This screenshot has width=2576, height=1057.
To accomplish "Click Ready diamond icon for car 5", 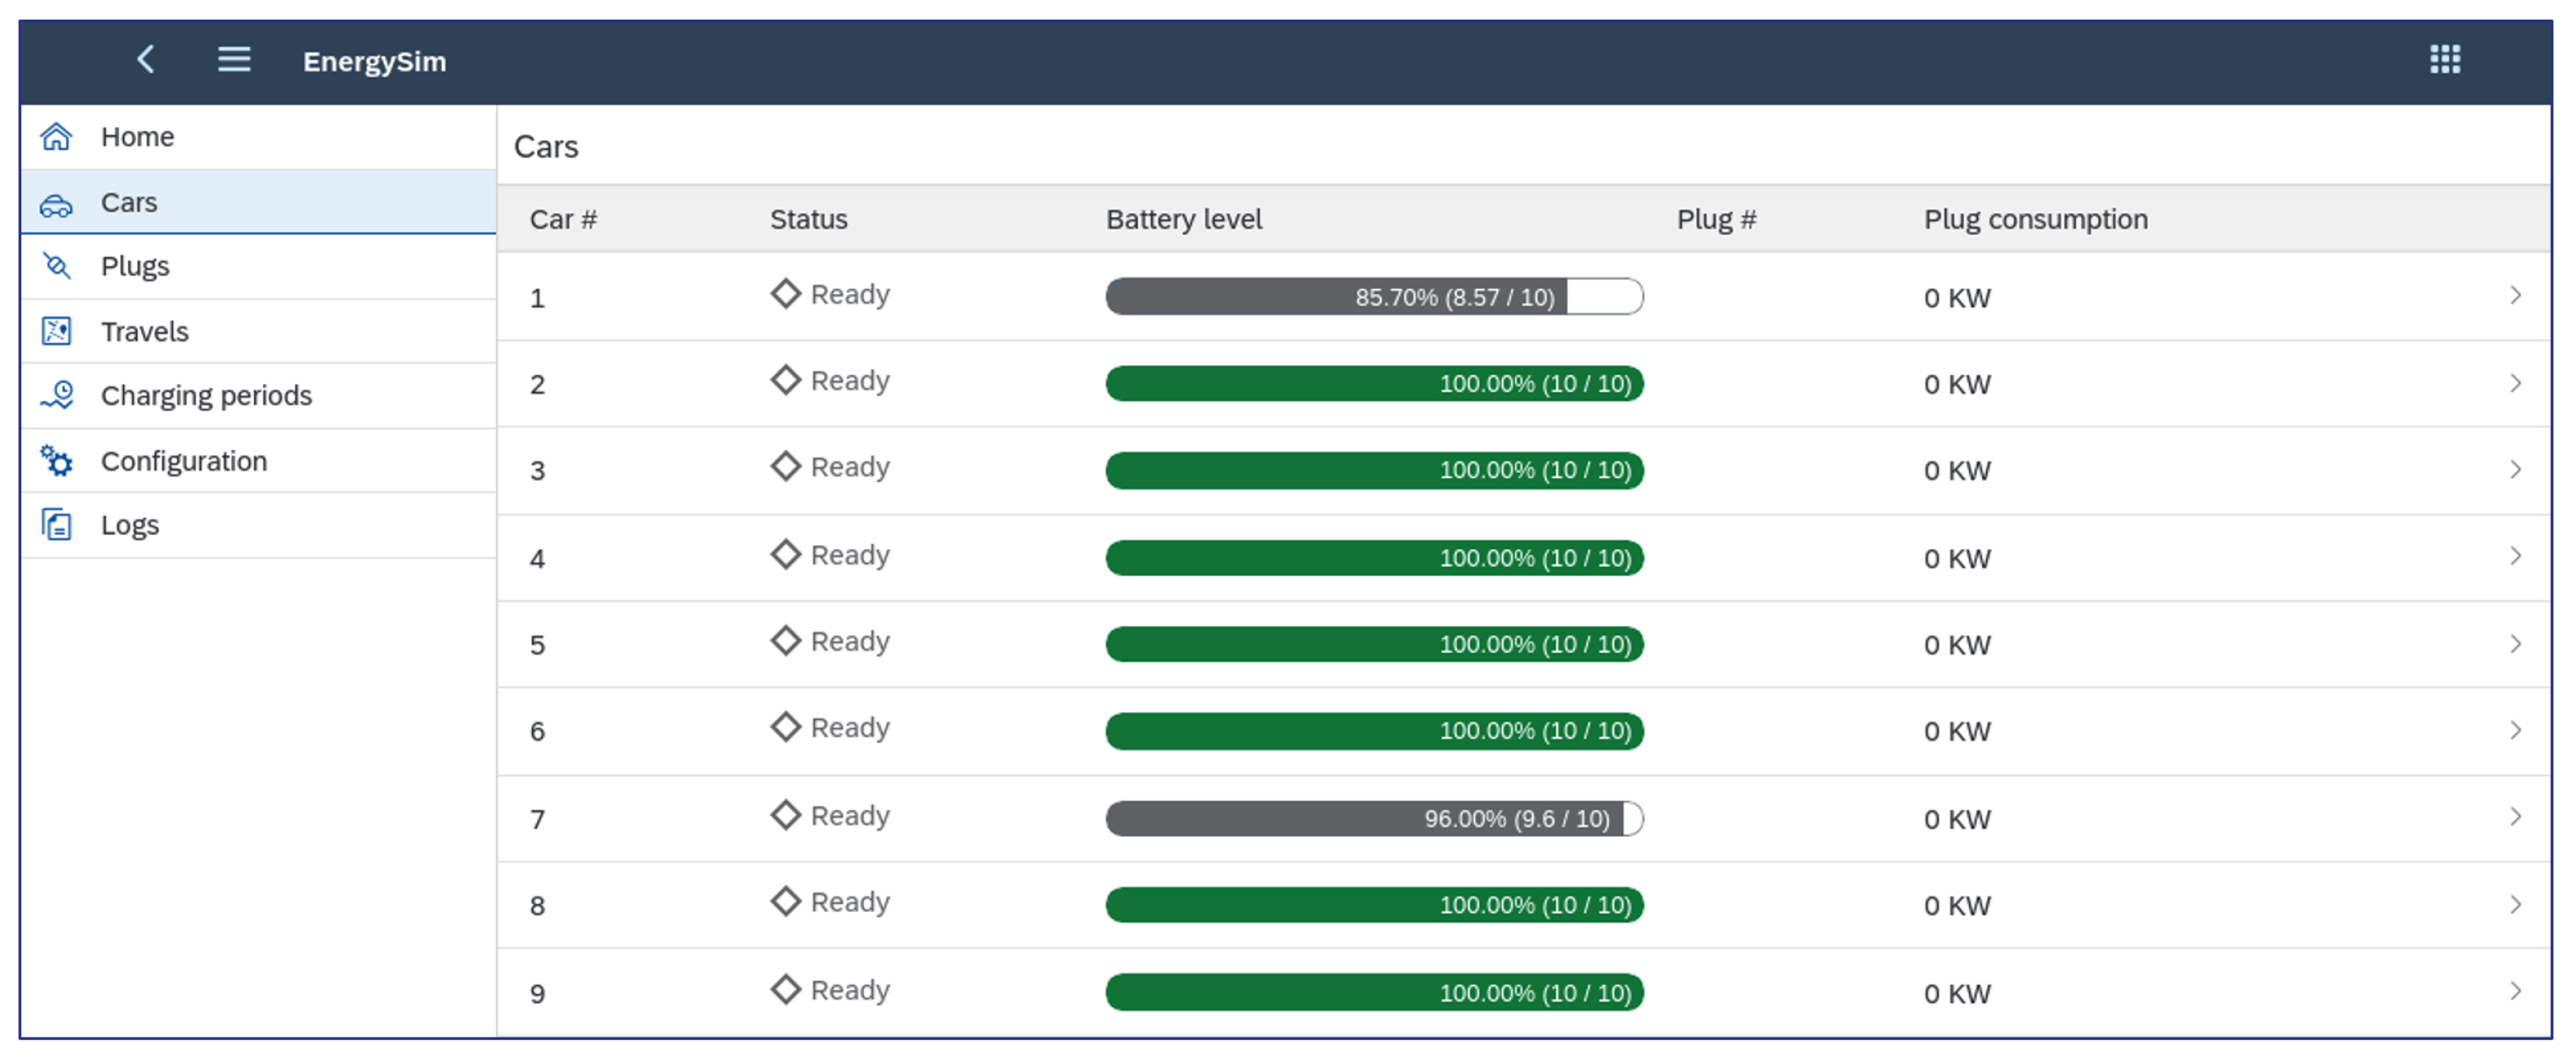I will pos(786,641).
